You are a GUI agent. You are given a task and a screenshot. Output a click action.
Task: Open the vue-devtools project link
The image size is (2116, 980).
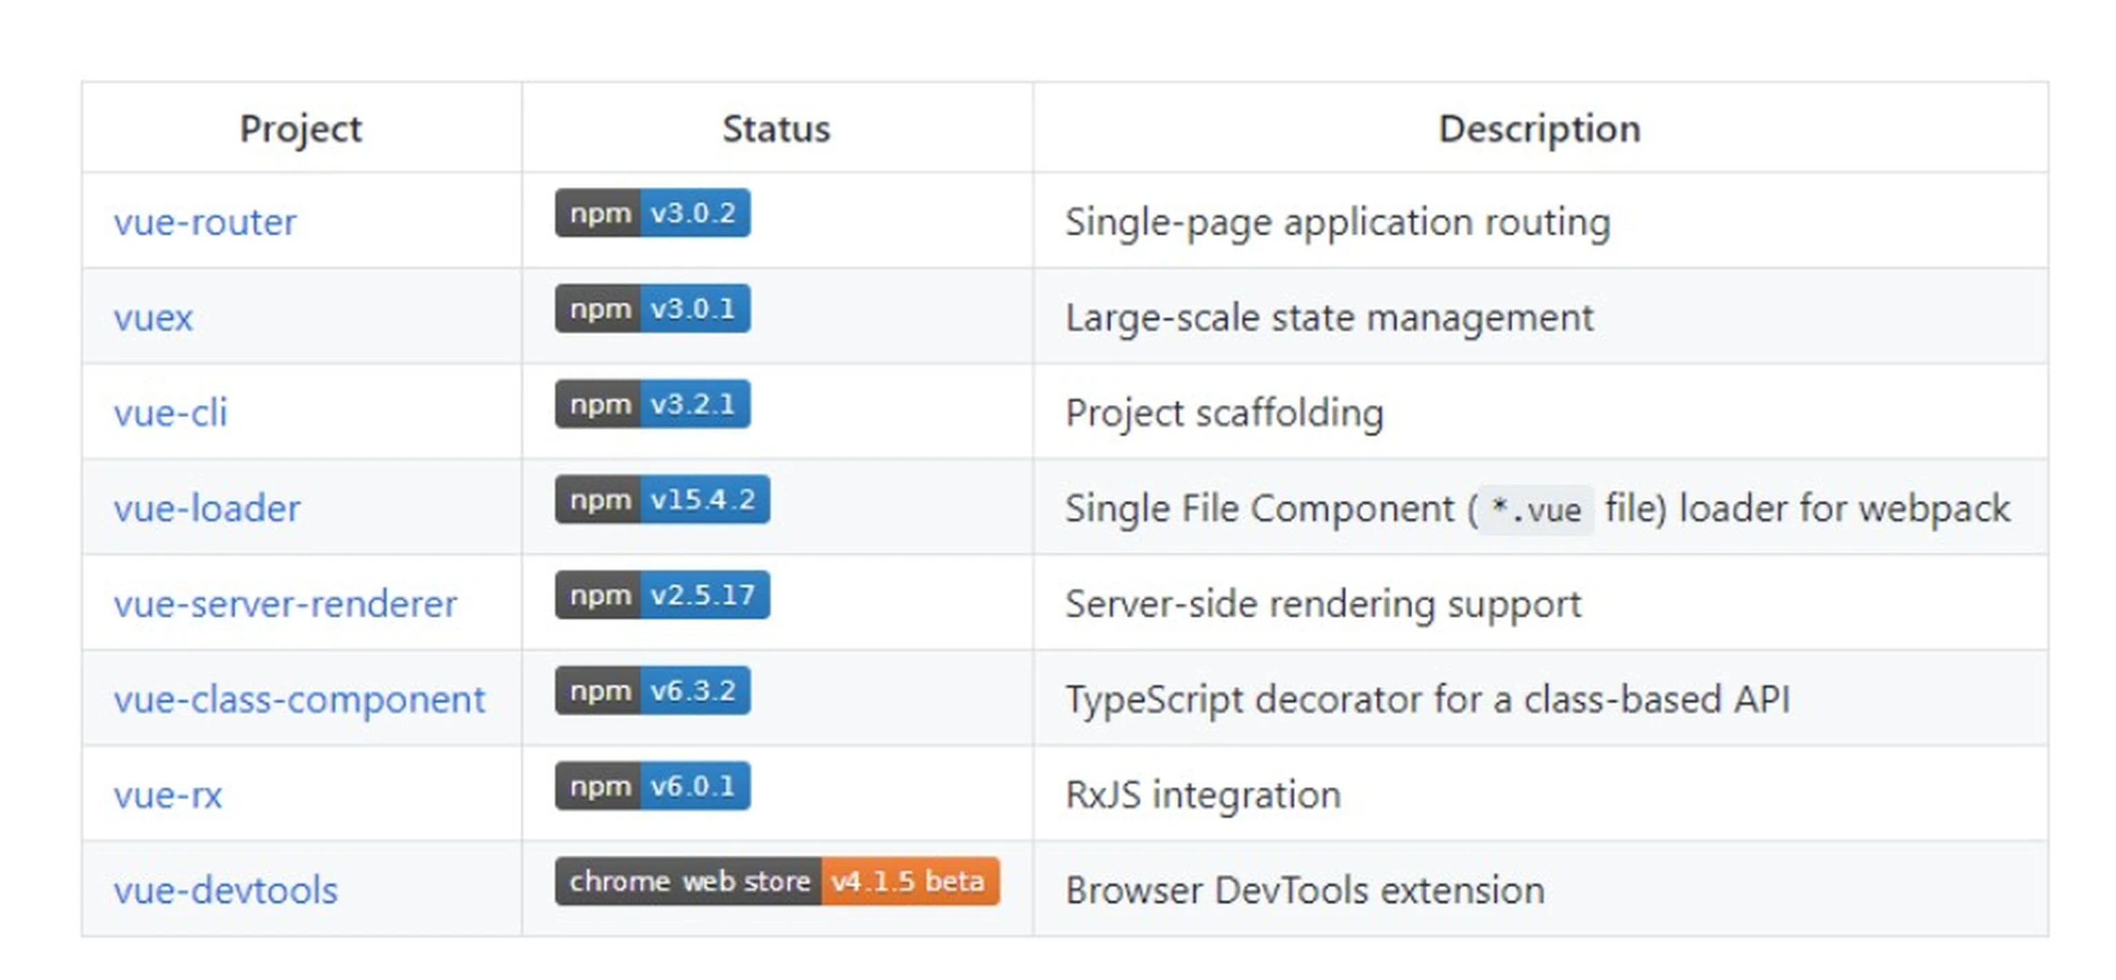coord(226,890)
